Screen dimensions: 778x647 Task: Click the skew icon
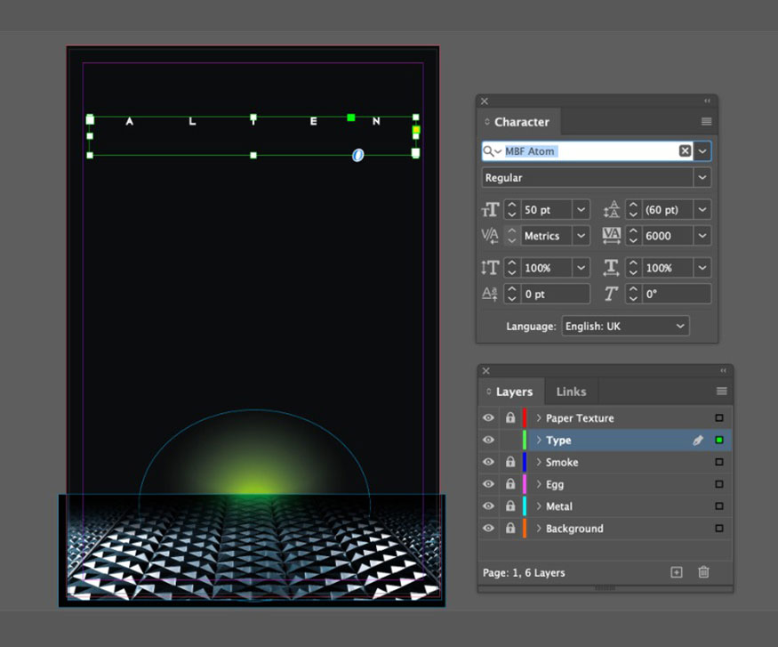coord(612,294)
